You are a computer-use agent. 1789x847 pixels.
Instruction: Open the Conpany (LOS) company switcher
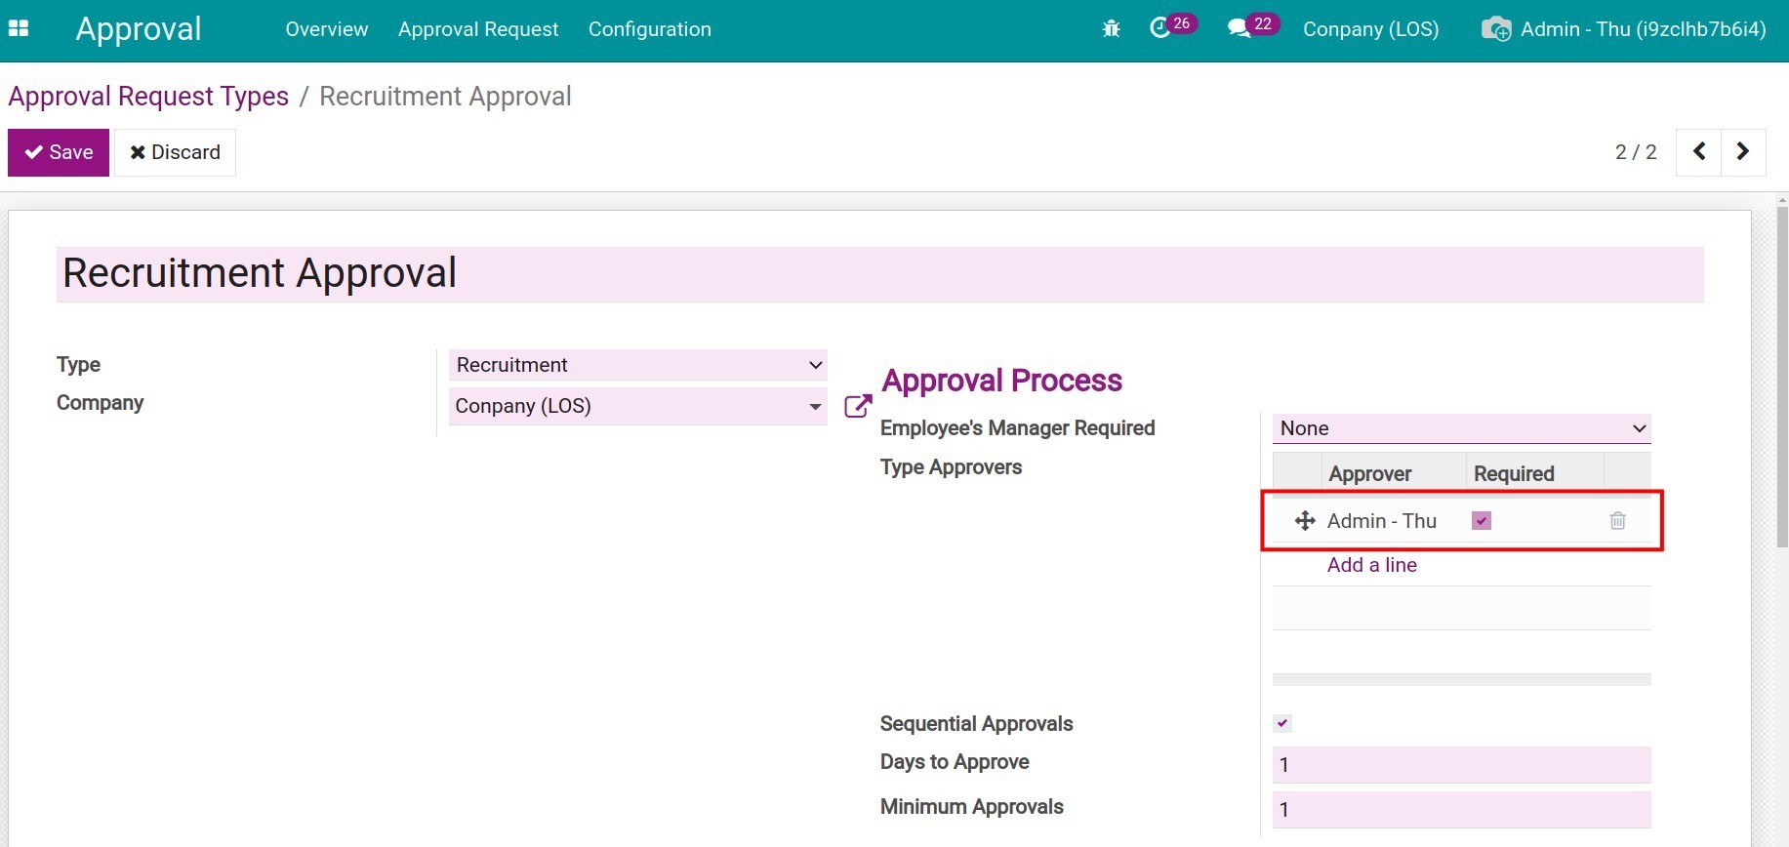click(1370, 29)
